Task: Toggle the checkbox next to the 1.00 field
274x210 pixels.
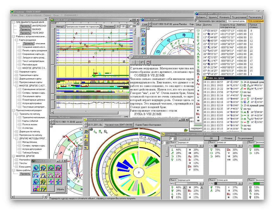Action: click(131, 27)
